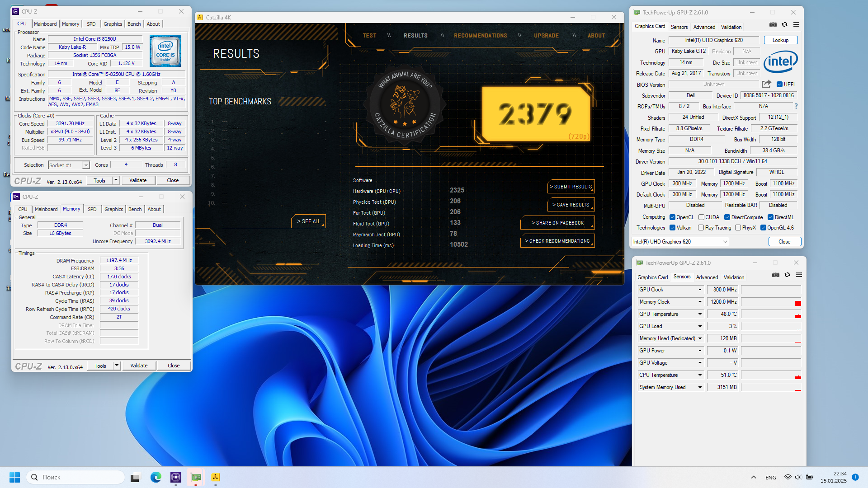Open Tools dropdown arrow in top CPU-Z
The image size is (868, 488).
click(116, 180)
